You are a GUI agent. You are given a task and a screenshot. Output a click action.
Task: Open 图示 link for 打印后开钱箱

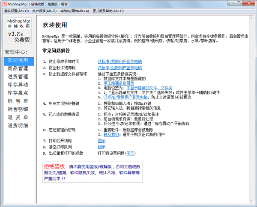102,141
